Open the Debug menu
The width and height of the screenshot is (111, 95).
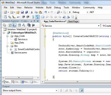(x=57, y=8)
